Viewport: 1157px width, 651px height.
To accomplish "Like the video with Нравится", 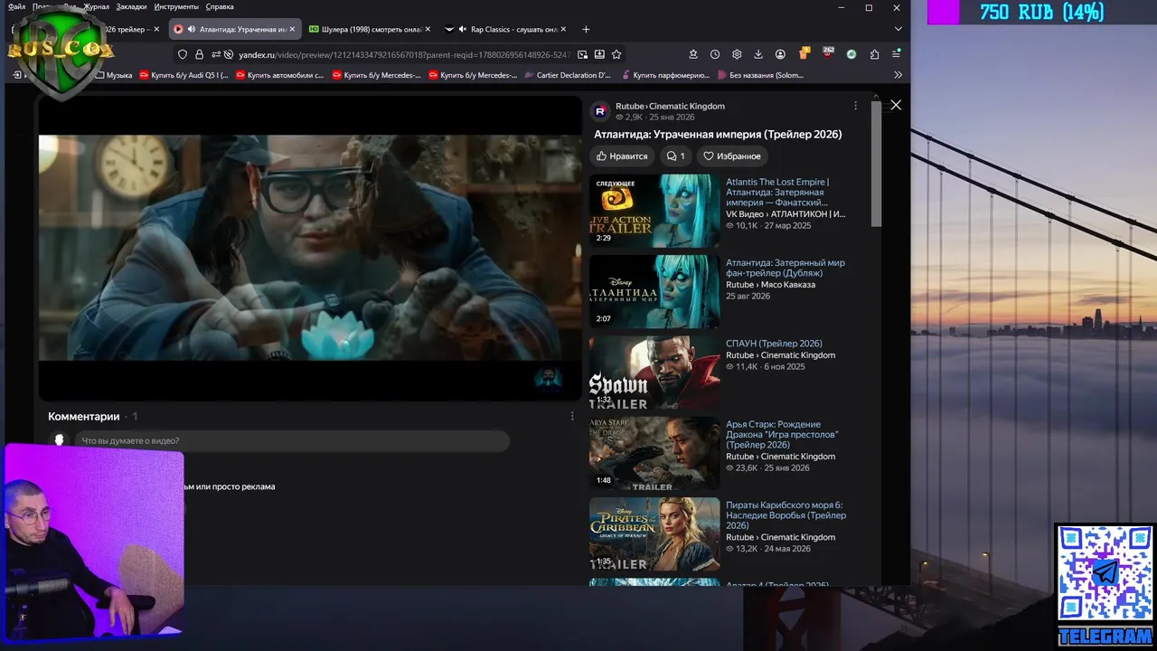I will pyautogui.click(x=622, y=156).
